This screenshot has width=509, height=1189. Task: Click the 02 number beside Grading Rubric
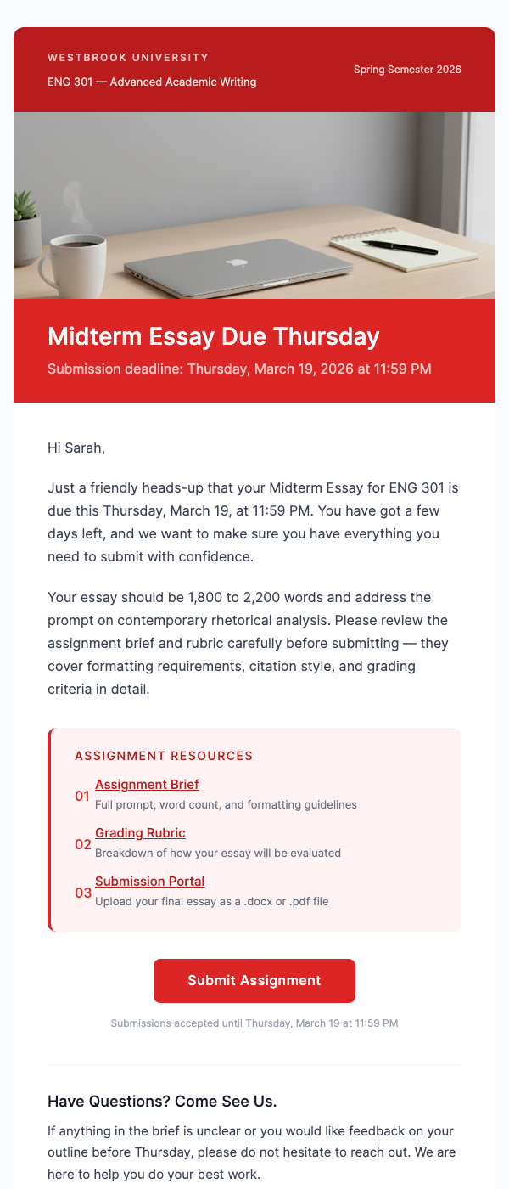(x=83, y=844)
